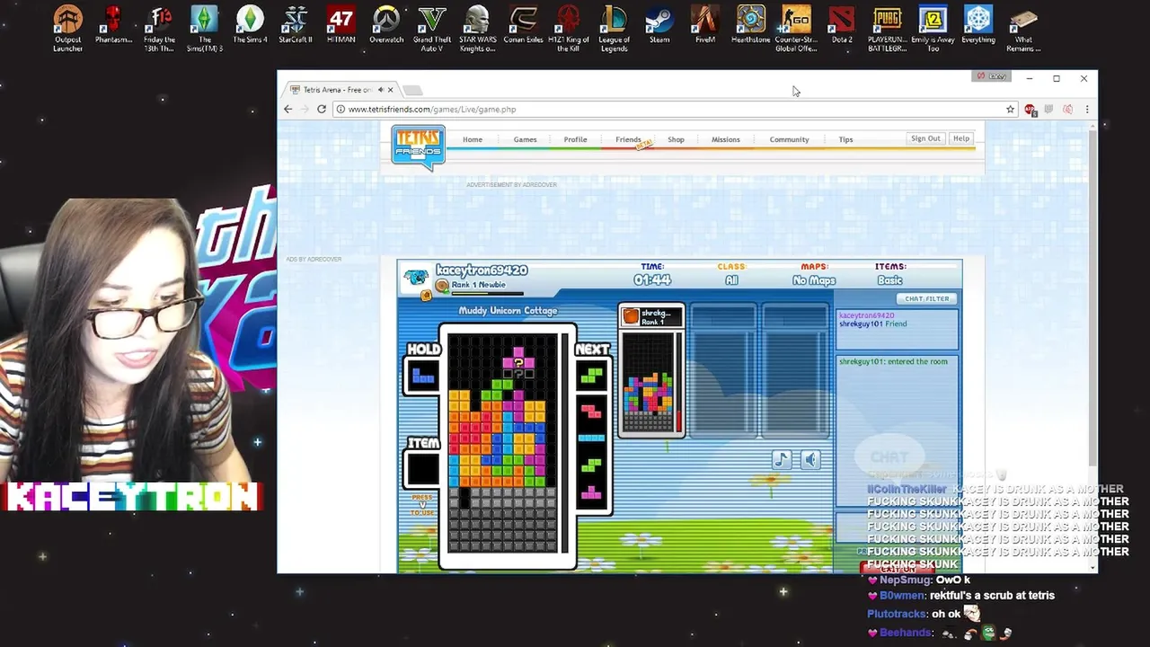Click the rank progress bar
The image size is (1150, 647).
(488, 293)
